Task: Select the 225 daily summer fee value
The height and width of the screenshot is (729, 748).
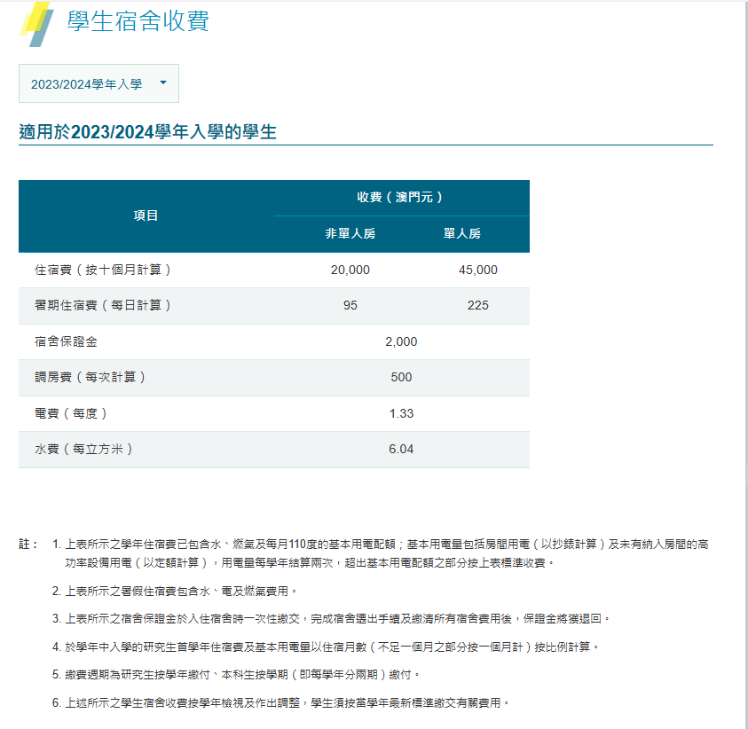Action: [477, 305]
